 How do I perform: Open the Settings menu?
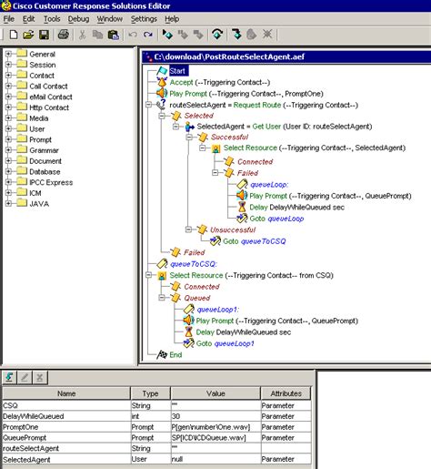[144, 19]
